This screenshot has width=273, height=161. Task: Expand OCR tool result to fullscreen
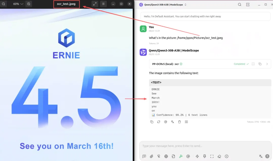(253, 64)
